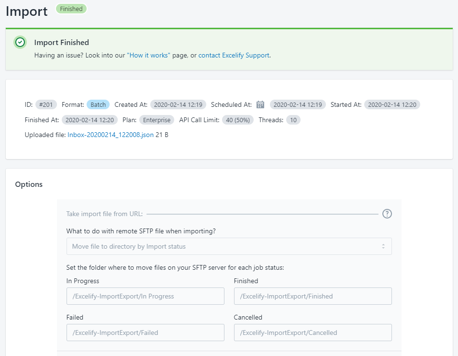Click the Batch format badge
Screen dimensions: 458x356
(98, 104)
